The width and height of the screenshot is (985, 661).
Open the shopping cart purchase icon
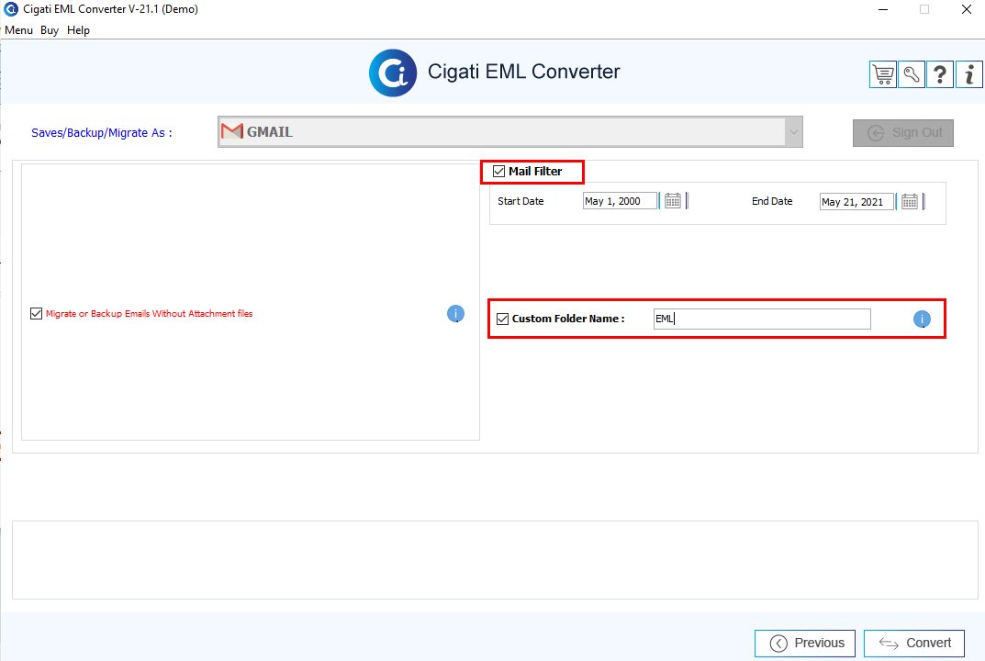click(x=882, y=74)
